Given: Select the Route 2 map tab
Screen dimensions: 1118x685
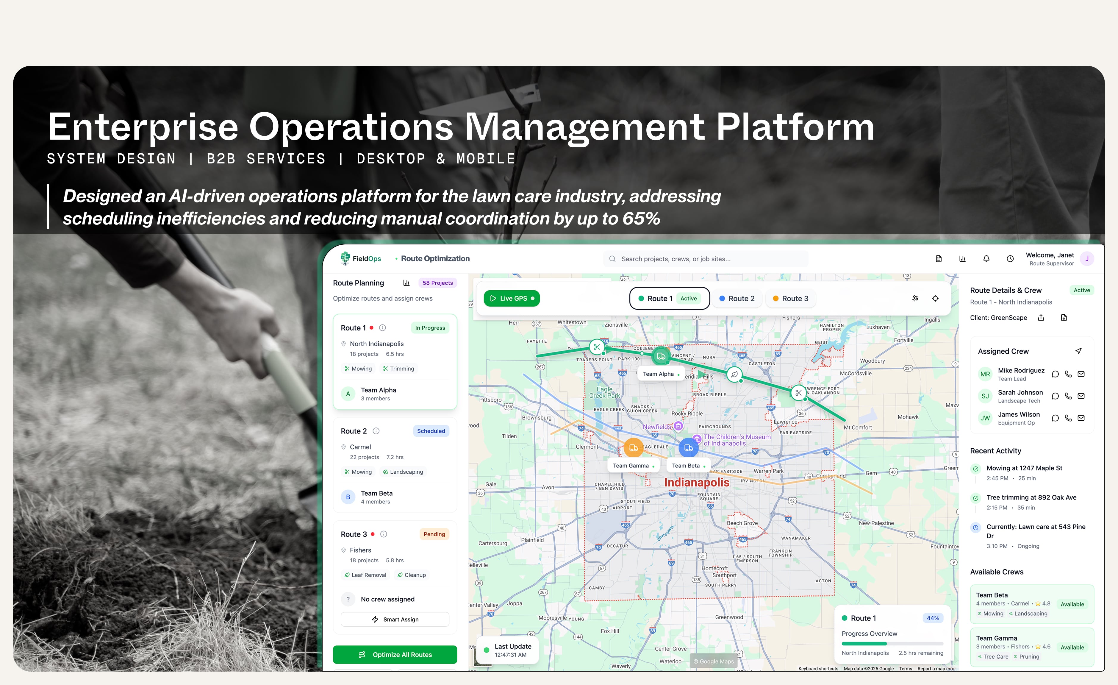Looking at the screenshot, I should 737,298.
